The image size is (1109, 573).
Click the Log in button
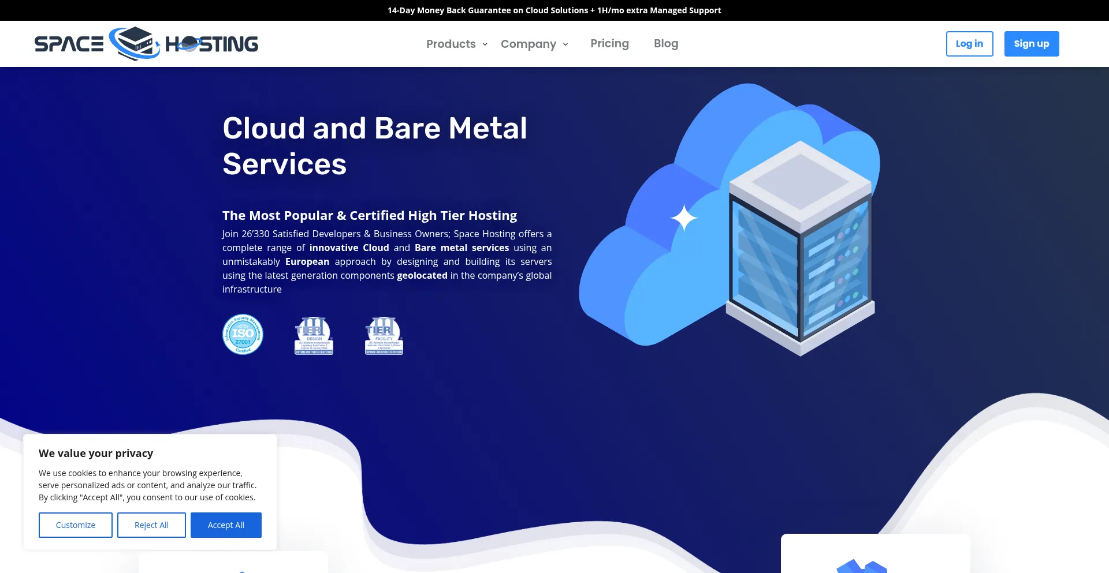tap(969, 44)
